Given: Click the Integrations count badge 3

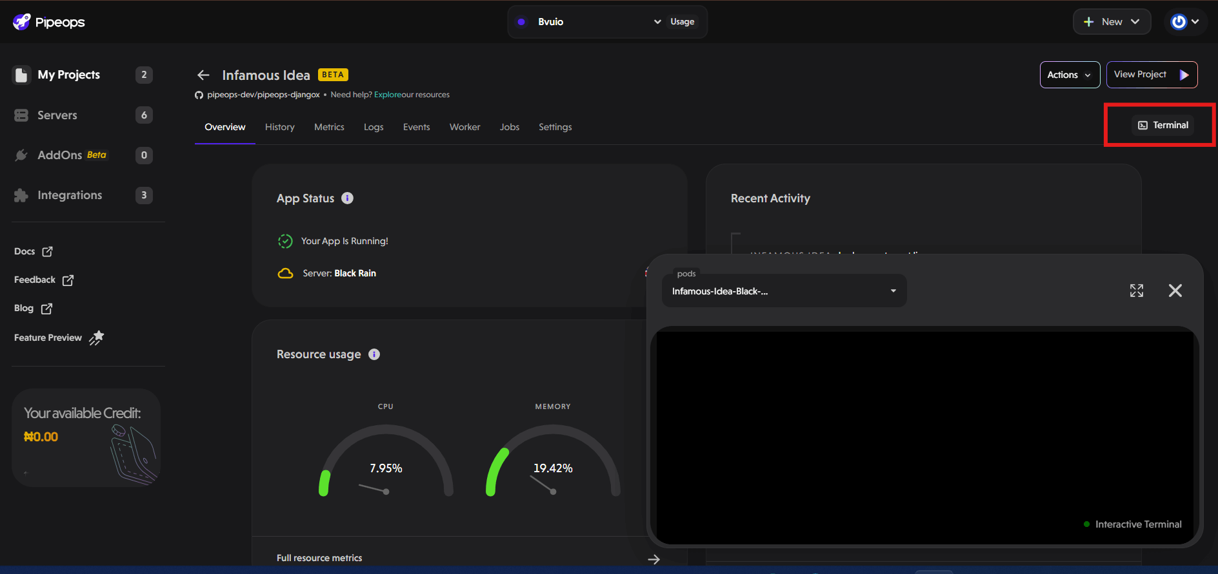Looking at the screenshot, I should pos(144,195).
